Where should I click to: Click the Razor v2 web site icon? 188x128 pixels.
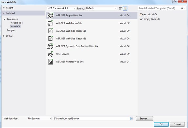click(50, 38)
